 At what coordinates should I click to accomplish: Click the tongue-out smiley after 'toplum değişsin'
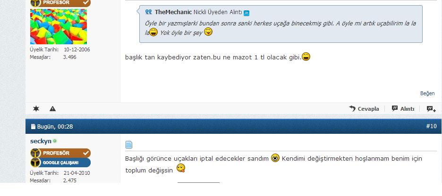[x=181, y=169]
